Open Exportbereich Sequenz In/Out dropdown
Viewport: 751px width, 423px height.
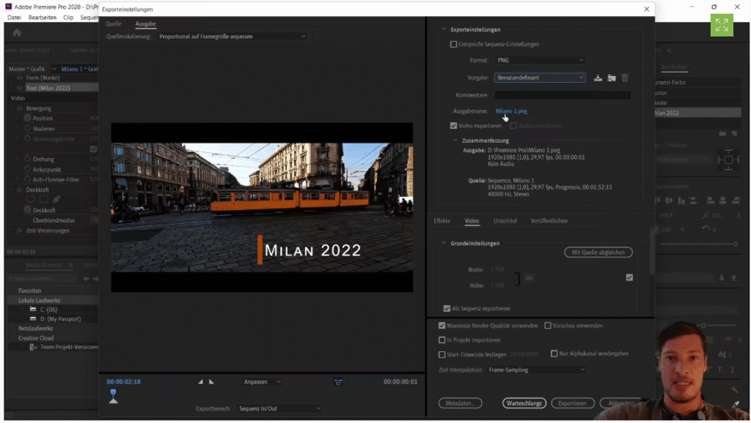click(279, 408)
